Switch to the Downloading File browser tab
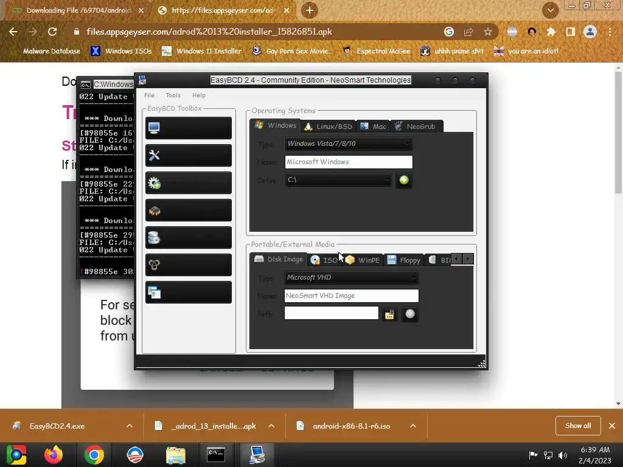Image resolution: width=623 pixels, height=467 pixels. pos(78,10)
